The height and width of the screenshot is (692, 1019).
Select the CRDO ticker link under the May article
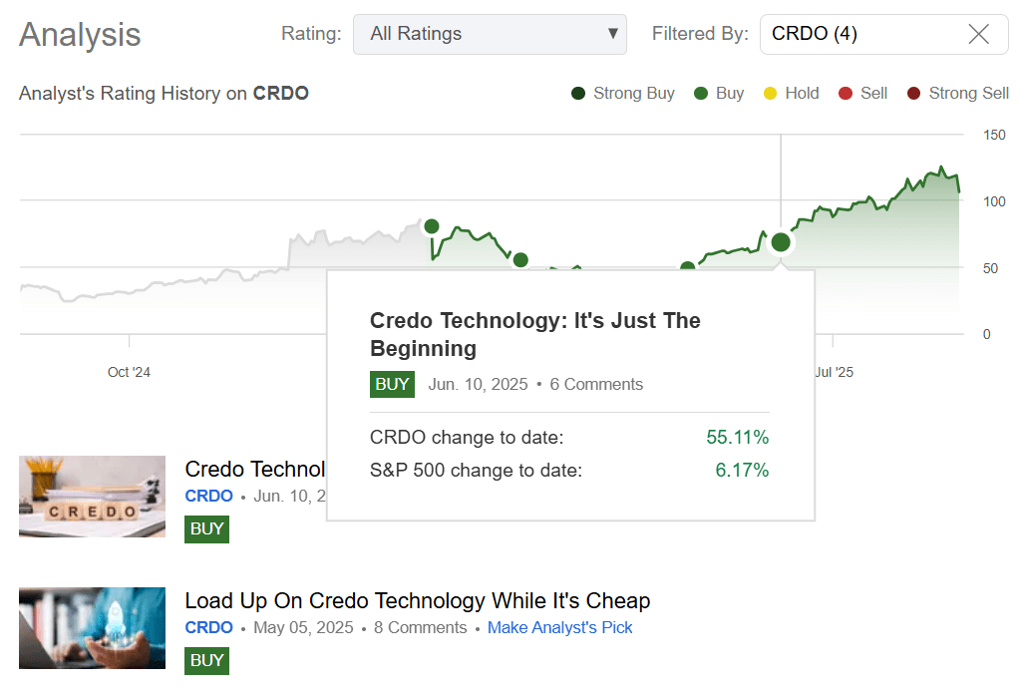pos(208,627)
